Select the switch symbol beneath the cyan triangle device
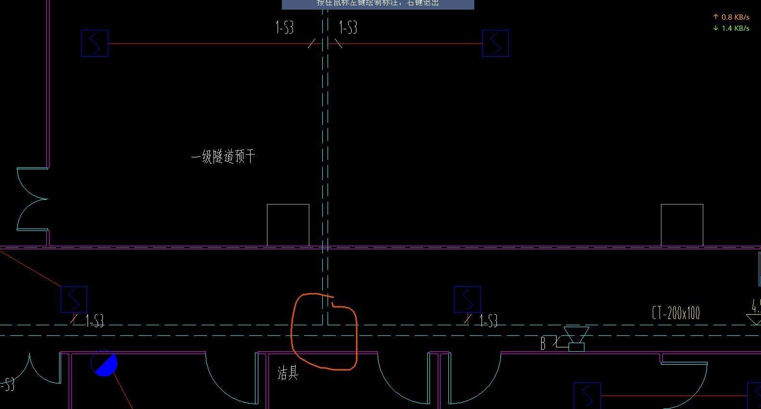 tap(587, 396)
